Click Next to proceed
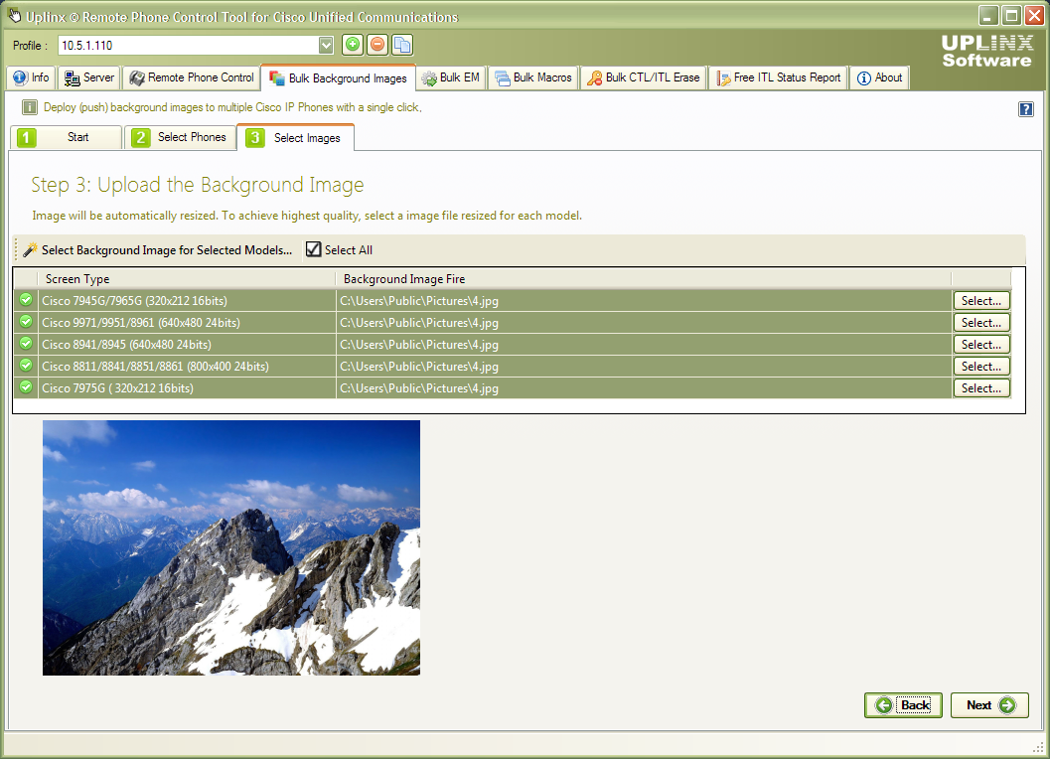This screenshot has height=759, width=1050. [988, 704]
